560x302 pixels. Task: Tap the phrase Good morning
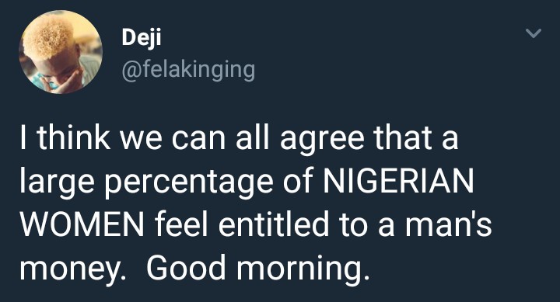[257, 269]
